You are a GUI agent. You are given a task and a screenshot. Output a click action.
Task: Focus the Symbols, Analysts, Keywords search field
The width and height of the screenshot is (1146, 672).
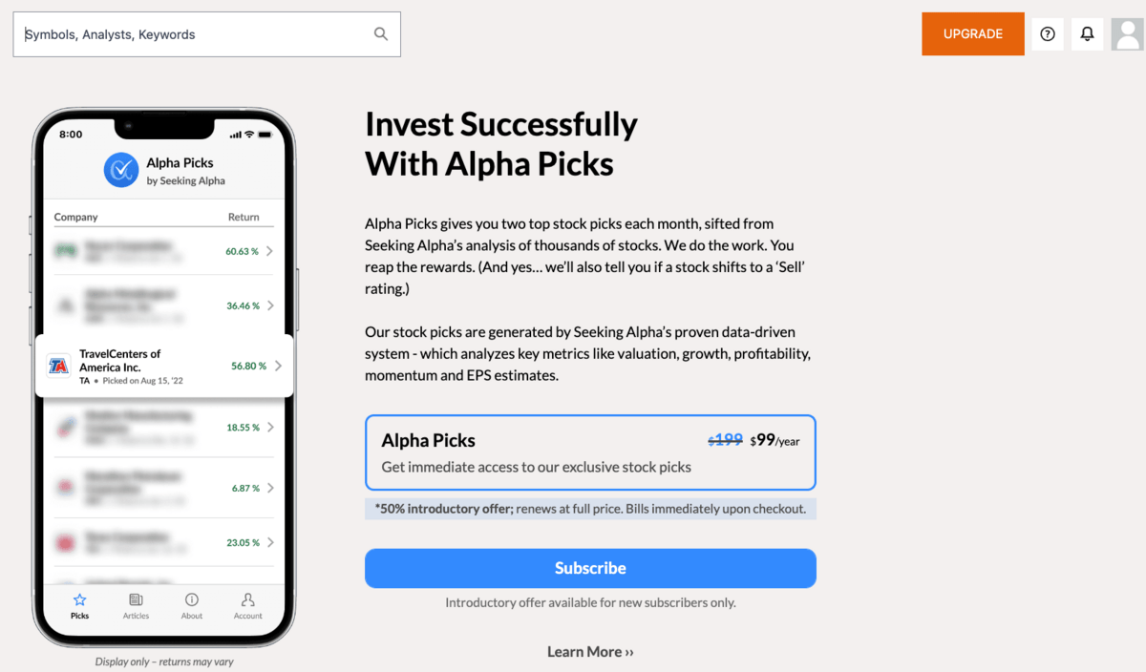207,34
